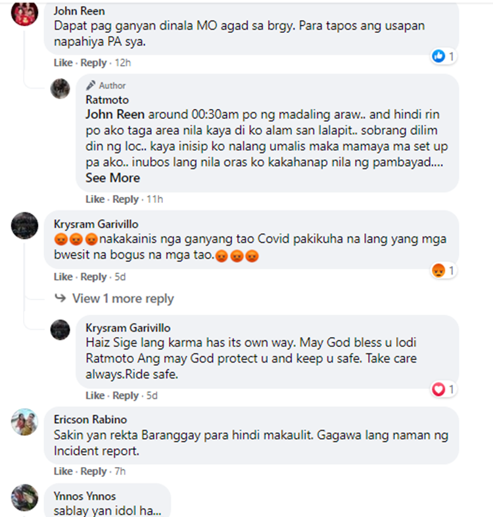Expand View 1 more reply

(x=123, y=298)
